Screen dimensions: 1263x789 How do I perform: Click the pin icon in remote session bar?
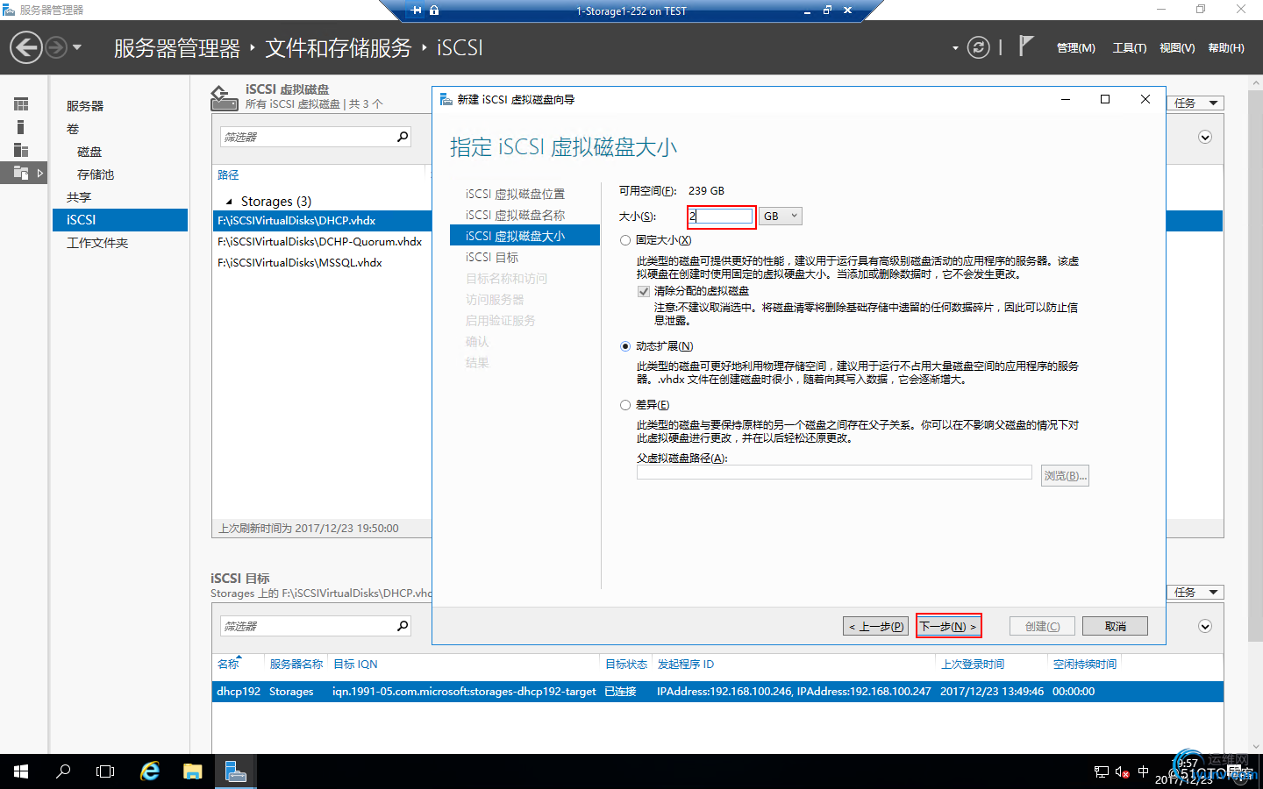point(417,11)
